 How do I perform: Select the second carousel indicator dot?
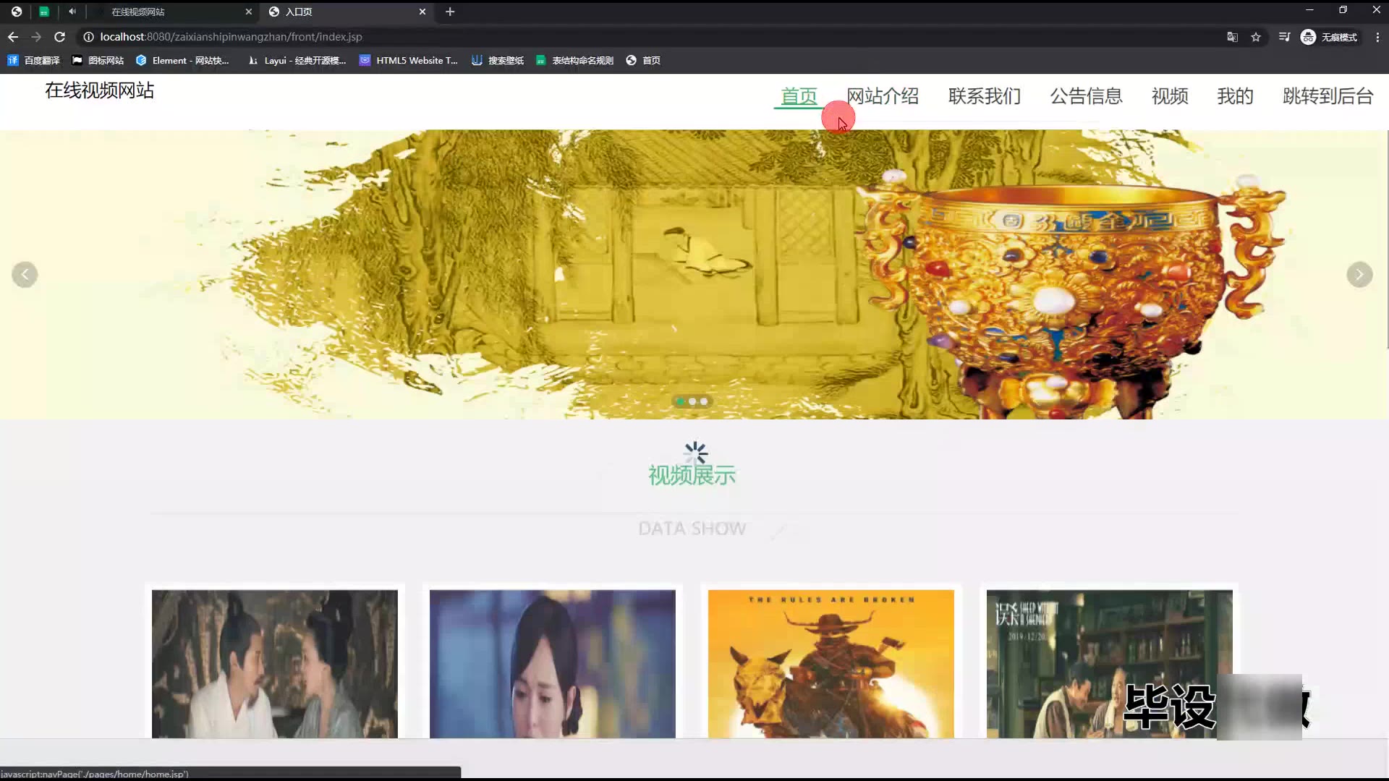pyautogui.click(x=692, y=401)
